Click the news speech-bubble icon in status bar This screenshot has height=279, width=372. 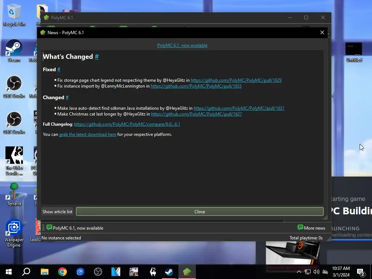point(49,227)
